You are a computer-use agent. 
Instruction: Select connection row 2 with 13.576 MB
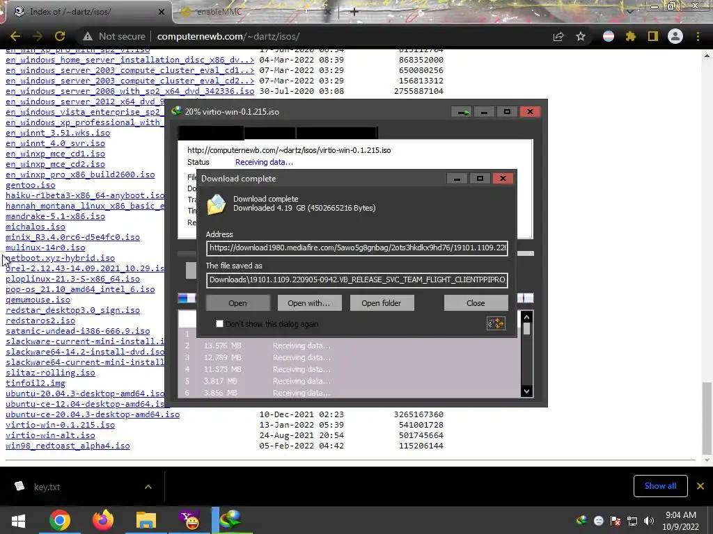click(349, 346)
